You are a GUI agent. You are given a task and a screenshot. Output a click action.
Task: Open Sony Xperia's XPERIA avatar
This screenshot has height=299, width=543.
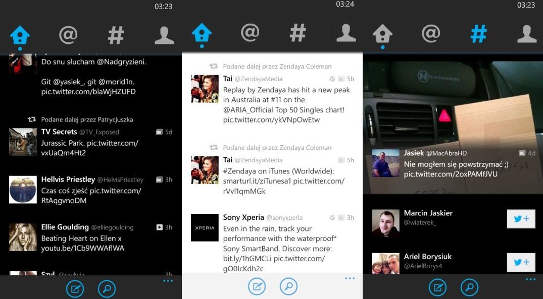[x=205, y=227]
